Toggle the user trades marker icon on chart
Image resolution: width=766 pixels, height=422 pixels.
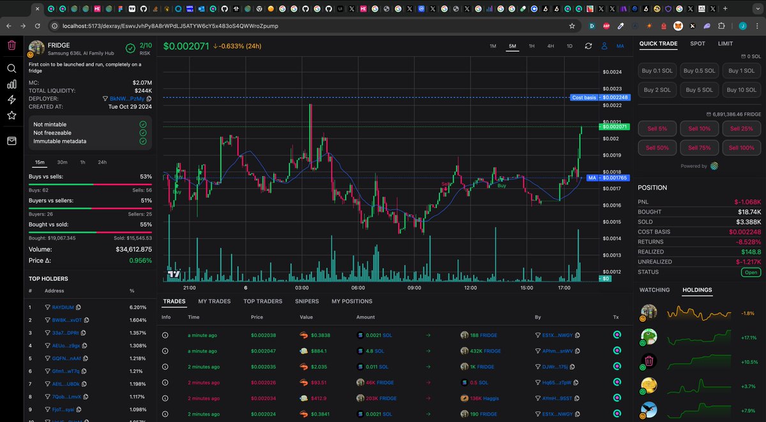(604, 46)
